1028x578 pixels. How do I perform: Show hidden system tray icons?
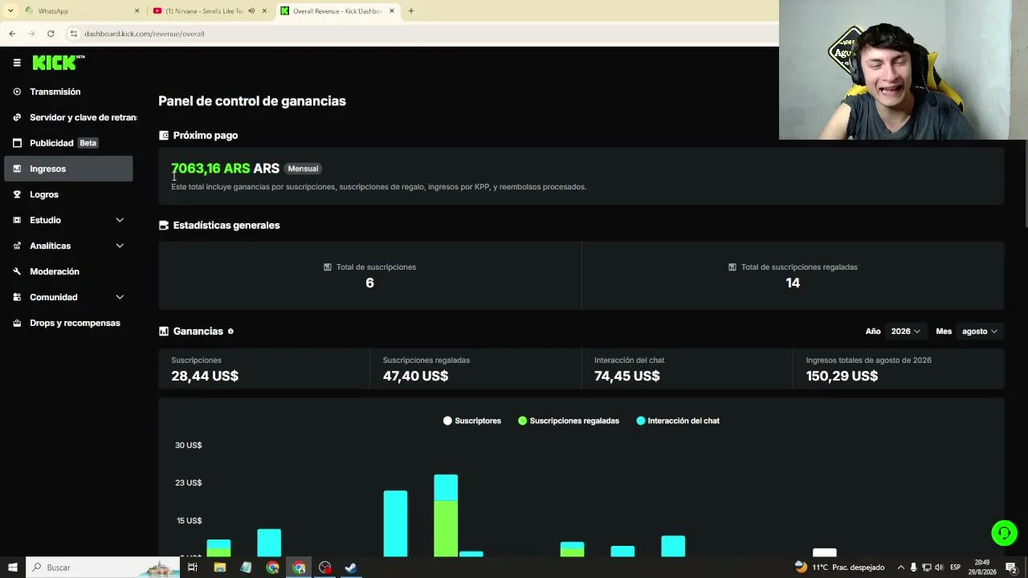[900, 568]
